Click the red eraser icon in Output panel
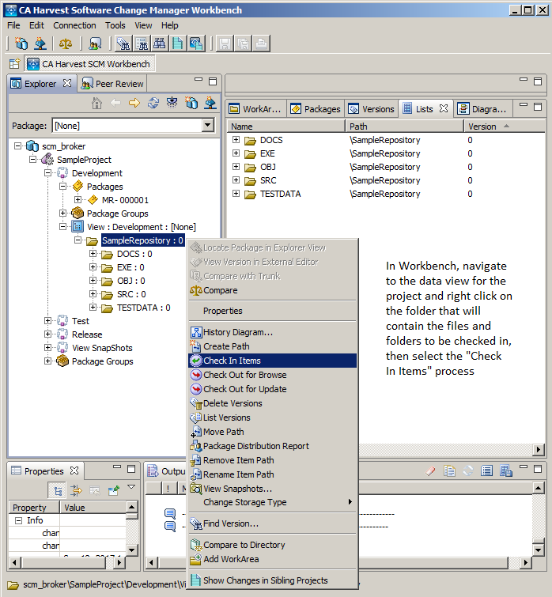 coord(431,471)
